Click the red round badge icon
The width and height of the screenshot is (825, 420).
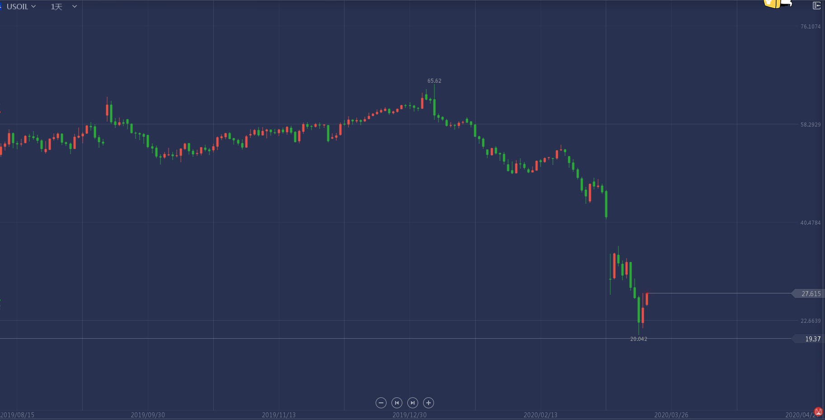tap(818, 411)
